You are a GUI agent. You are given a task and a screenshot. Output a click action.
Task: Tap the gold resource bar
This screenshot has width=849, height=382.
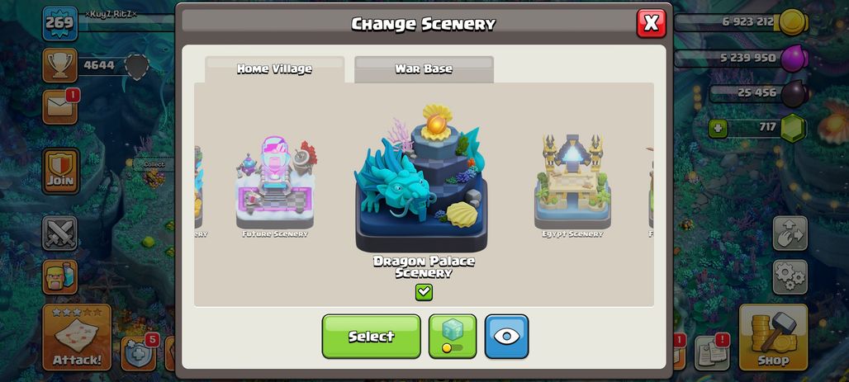point(741,22)
